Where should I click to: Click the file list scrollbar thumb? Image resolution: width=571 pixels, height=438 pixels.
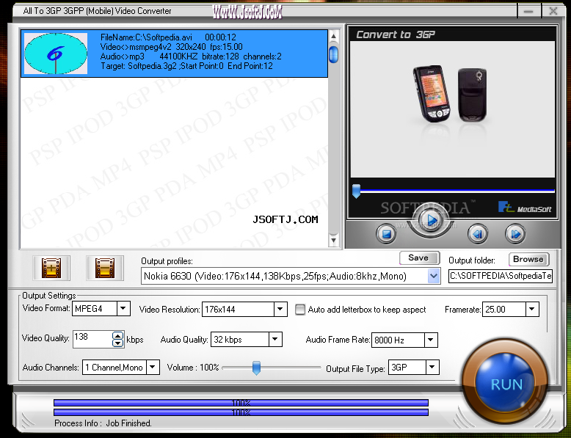click(x=333, y=54)
